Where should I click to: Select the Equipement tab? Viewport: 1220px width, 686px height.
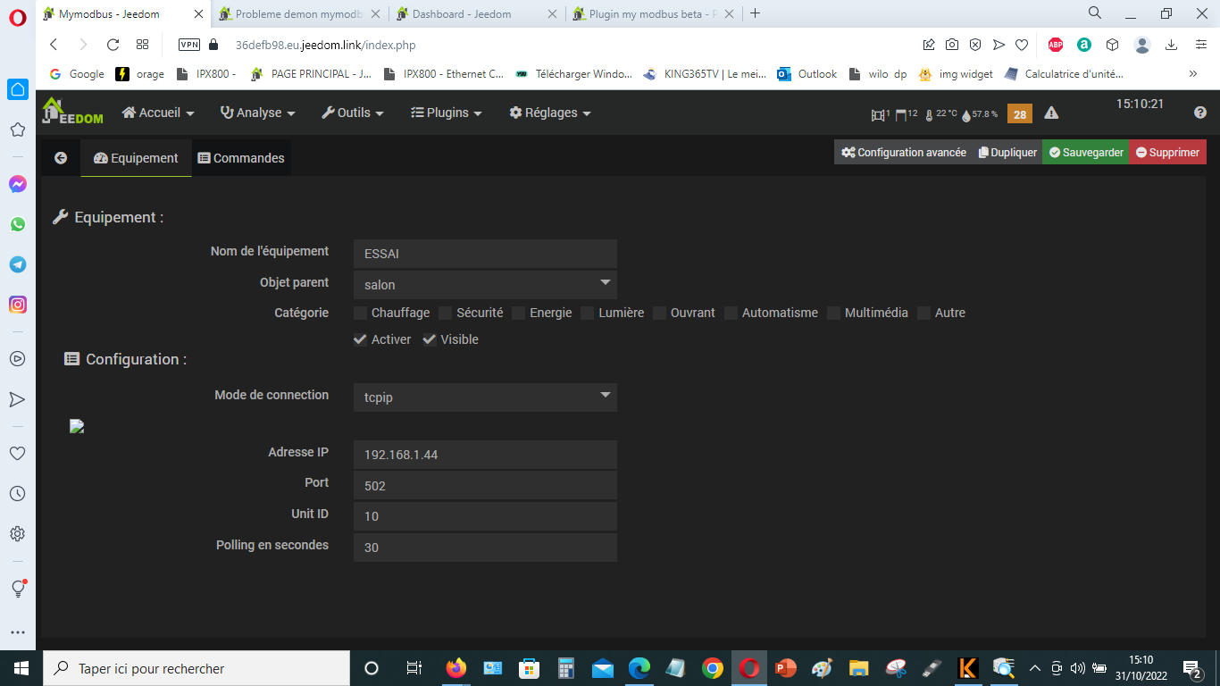coord(136,158)
